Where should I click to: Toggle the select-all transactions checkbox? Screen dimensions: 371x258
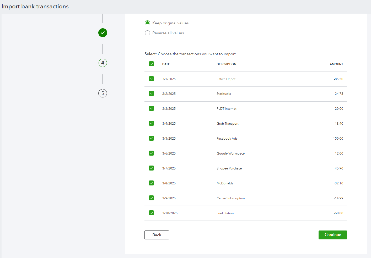[x=152, y=64]
